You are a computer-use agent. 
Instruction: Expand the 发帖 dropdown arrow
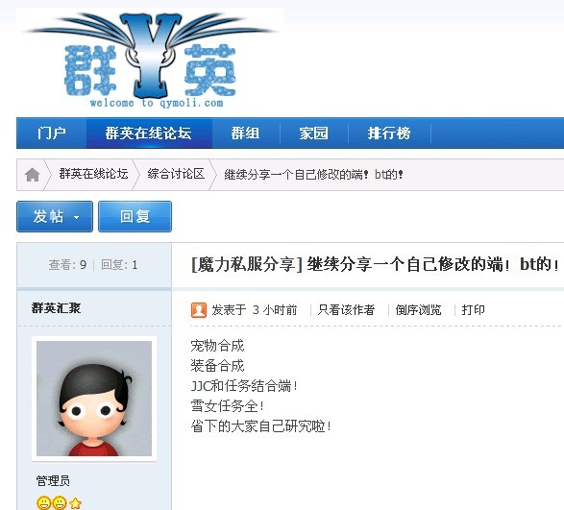pos(76,217)
